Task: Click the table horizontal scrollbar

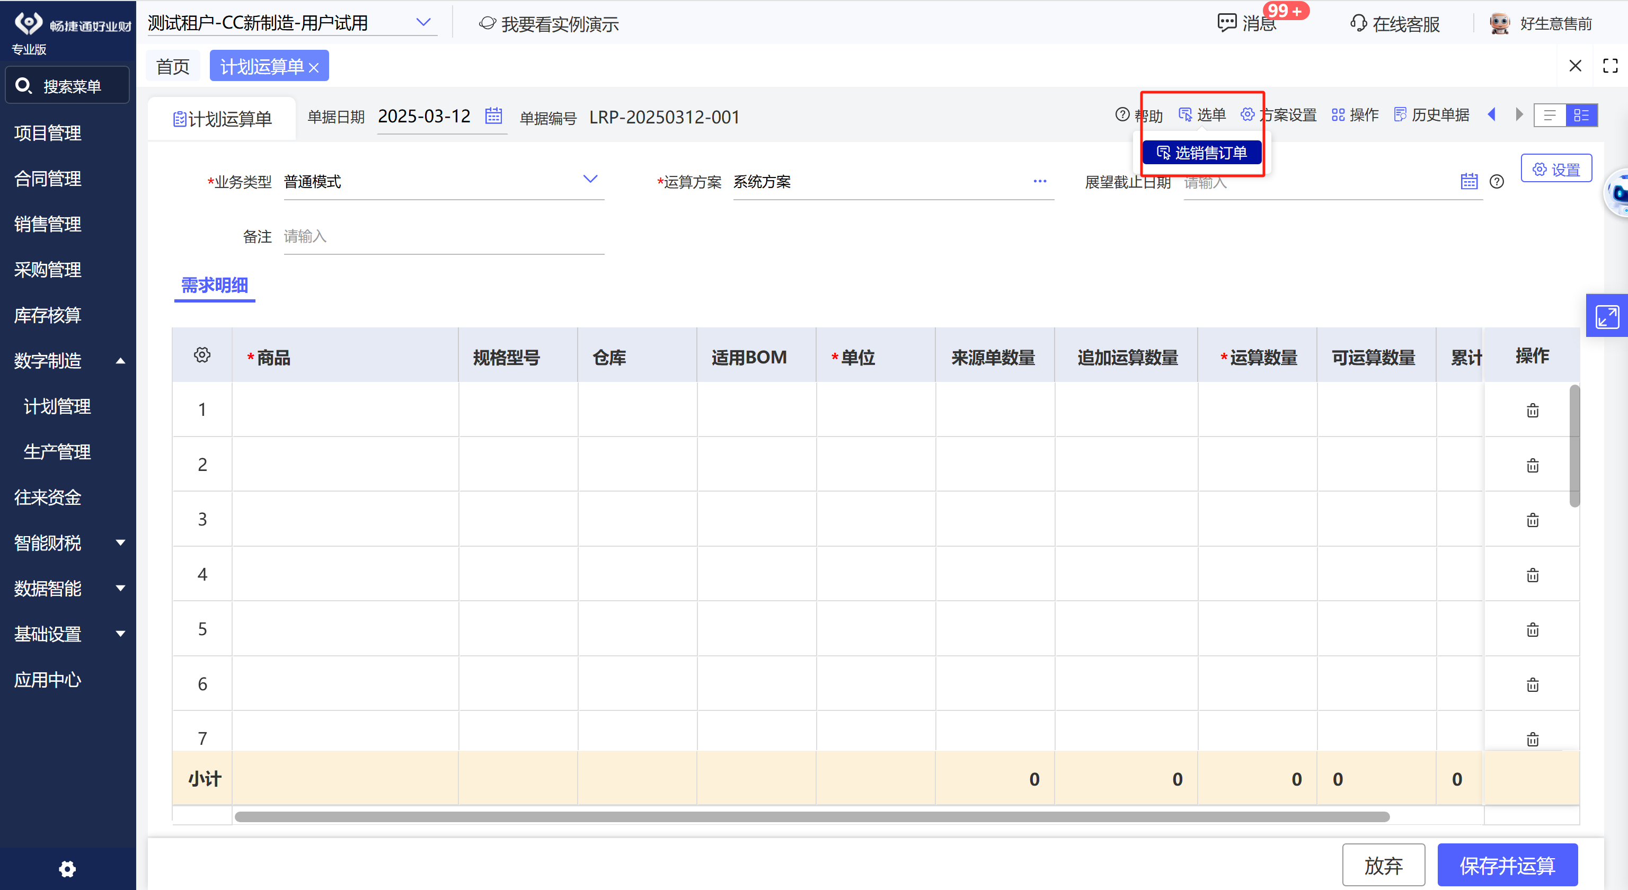Action: (812, 817)
